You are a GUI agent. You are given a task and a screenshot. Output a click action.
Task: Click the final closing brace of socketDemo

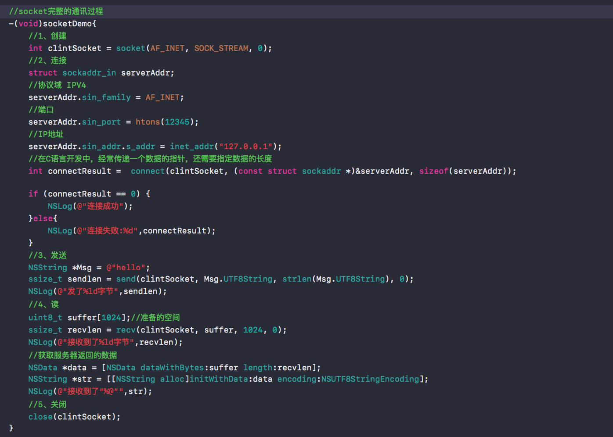coord(11,428)
